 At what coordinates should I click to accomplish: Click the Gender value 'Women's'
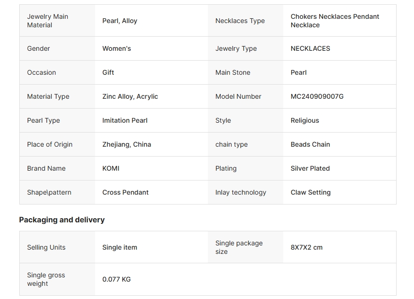(117, 48)
